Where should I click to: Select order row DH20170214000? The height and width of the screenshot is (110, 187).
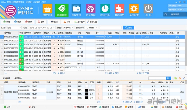(93, 37)
